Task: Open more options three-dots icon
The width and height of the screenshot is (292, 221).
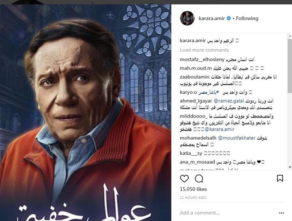Action: 281,213
